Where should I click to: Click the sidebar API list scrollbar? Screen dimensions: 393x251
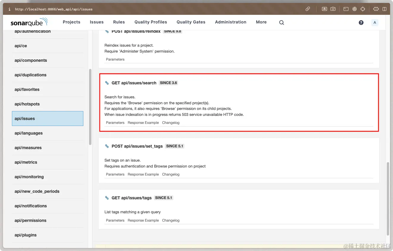point(90,107)
